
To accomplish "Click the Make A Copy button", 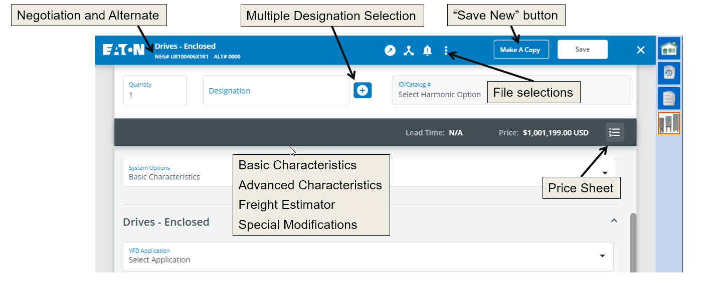I will 521,50.
